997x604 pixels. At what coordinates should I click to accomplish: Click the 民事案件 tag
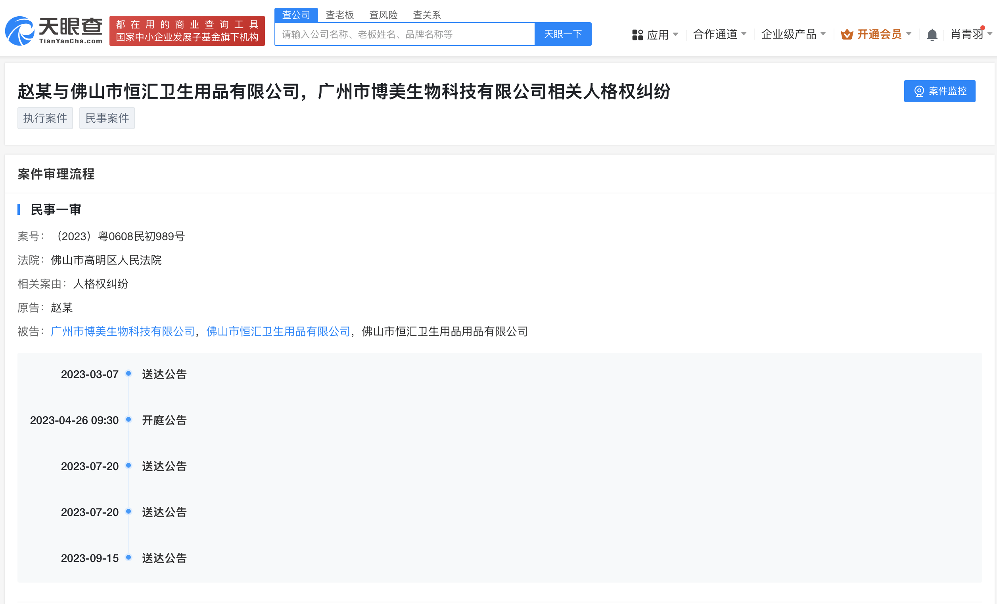107,118
